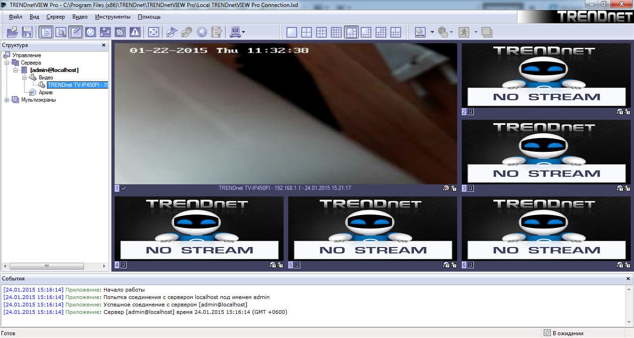Open the Помощь menu

pos(149,17)
